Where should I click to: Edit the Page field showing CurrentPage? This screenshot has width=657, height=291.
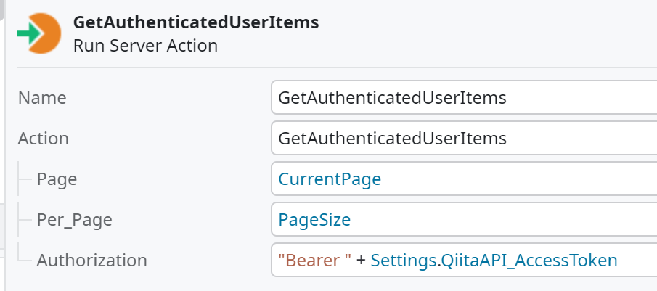point(508,179)
